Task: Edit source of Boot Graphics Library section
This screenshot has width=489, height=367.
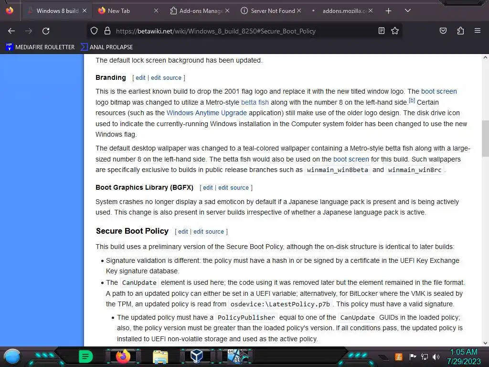Action: [x=233, y=187]
